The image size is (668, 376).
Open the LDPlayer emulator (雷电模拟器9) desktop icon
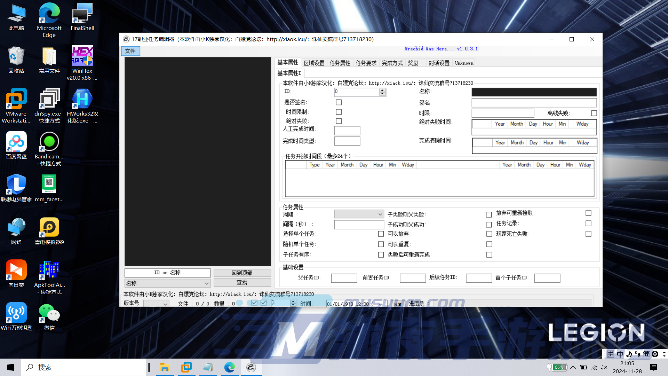point(49,227)
